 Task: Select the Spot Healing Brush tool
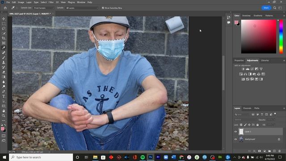4,53
